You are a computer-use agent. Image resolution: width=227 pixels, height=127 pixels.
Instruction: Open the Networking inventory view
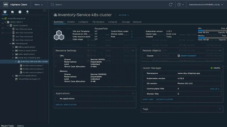[27, 12]
